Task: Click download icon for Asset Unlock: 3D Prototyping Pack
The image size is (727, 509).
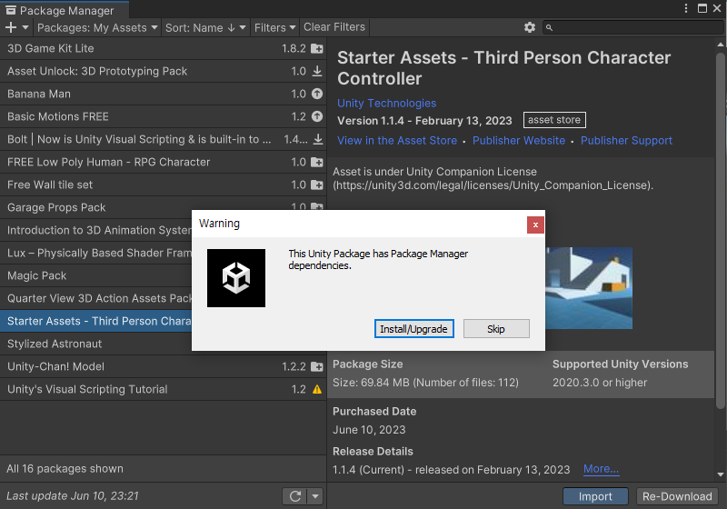Action: pyautogui.click(x=317, y=71)
